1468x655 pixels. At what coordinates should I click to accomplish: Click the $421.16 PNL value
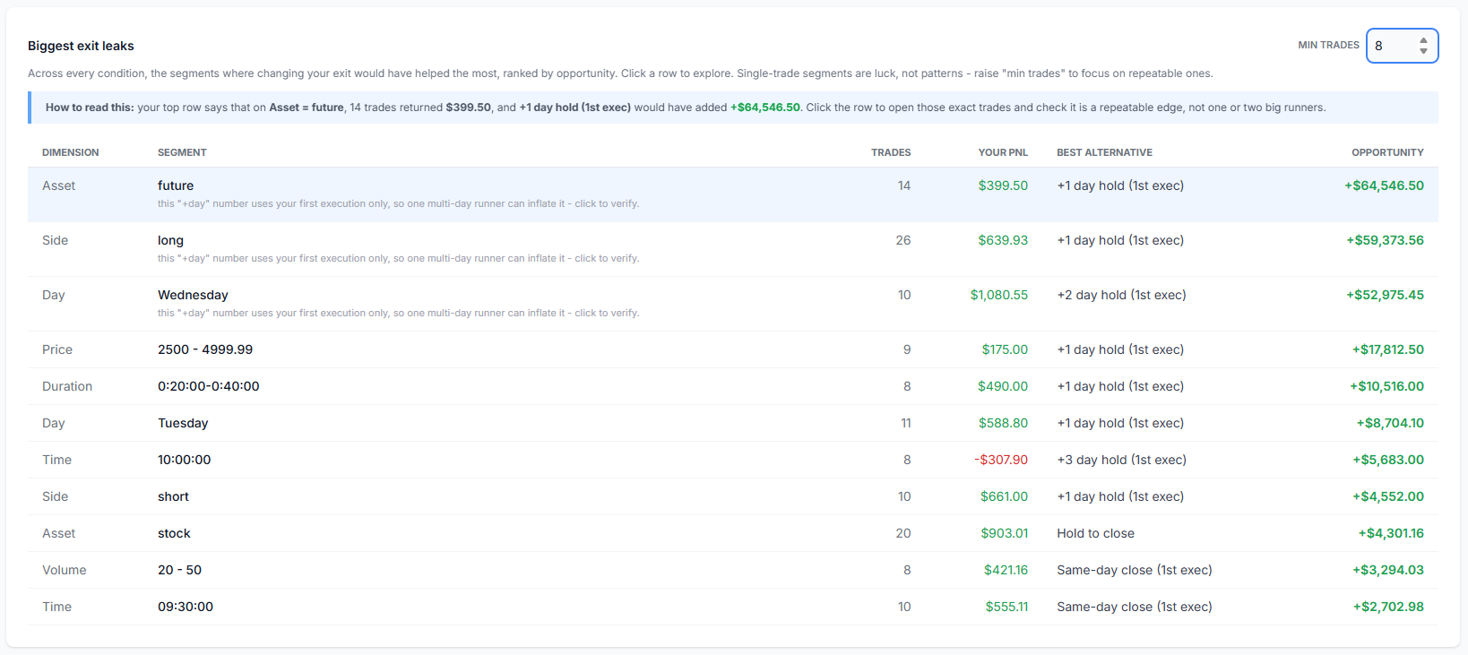(x=1006, y=570)
